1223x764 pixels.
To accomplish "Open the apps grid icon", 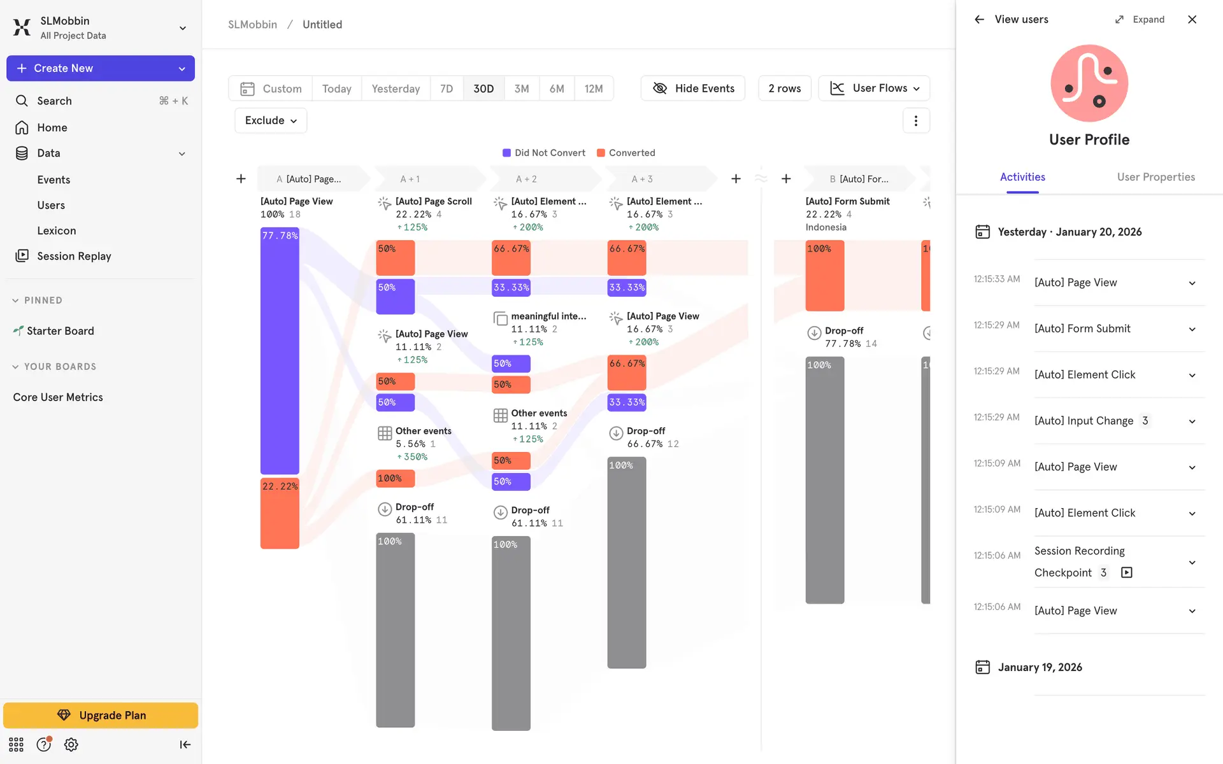I will [16, 744].
